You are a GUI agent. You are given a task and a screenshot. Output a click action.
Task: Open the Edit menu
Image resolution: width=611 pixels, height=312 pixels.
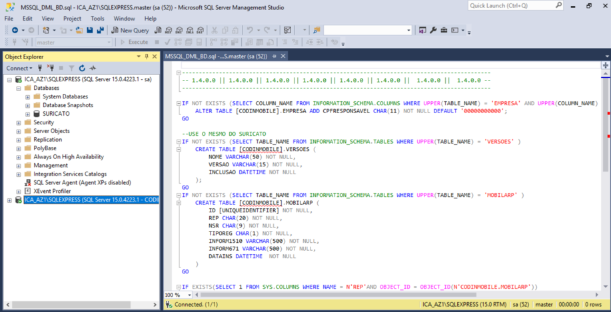27,18
